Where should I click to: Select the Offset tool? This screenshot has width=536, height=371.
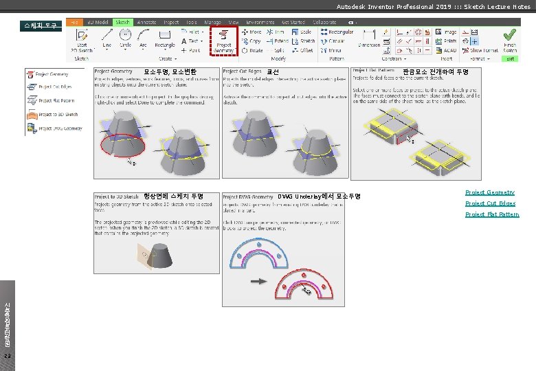[302, 50]
